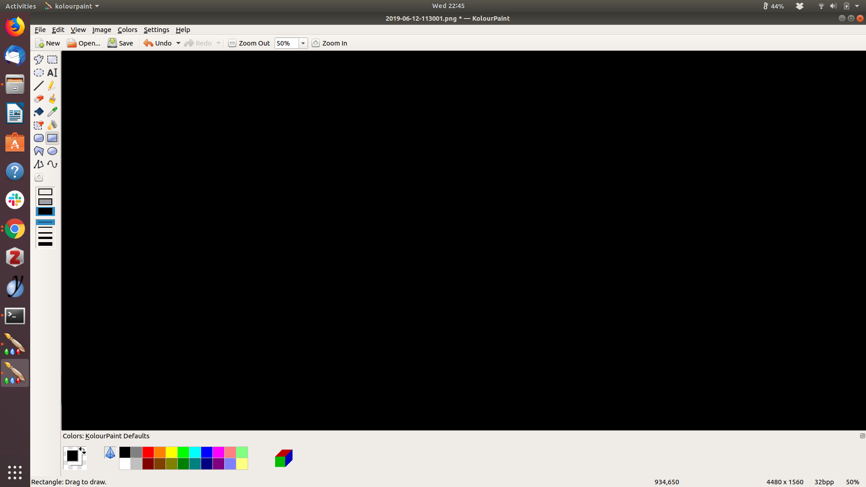The image size is (866, 487).
Task: Select the Pencil tool
Action: click(52, 86)
